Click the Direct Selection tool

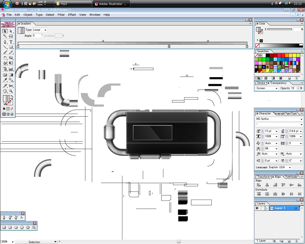pyautogui.click(x=11, y=31)
